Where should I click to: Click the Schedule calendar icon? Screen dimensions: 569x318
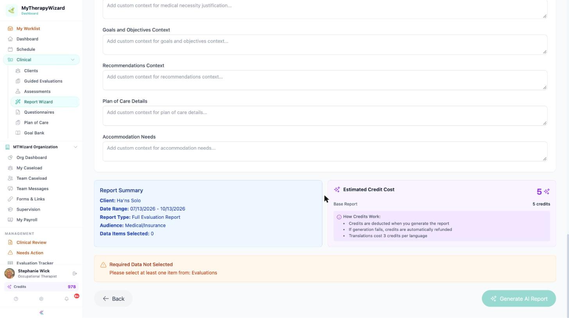pyautogui.click(x=11, y=50)
